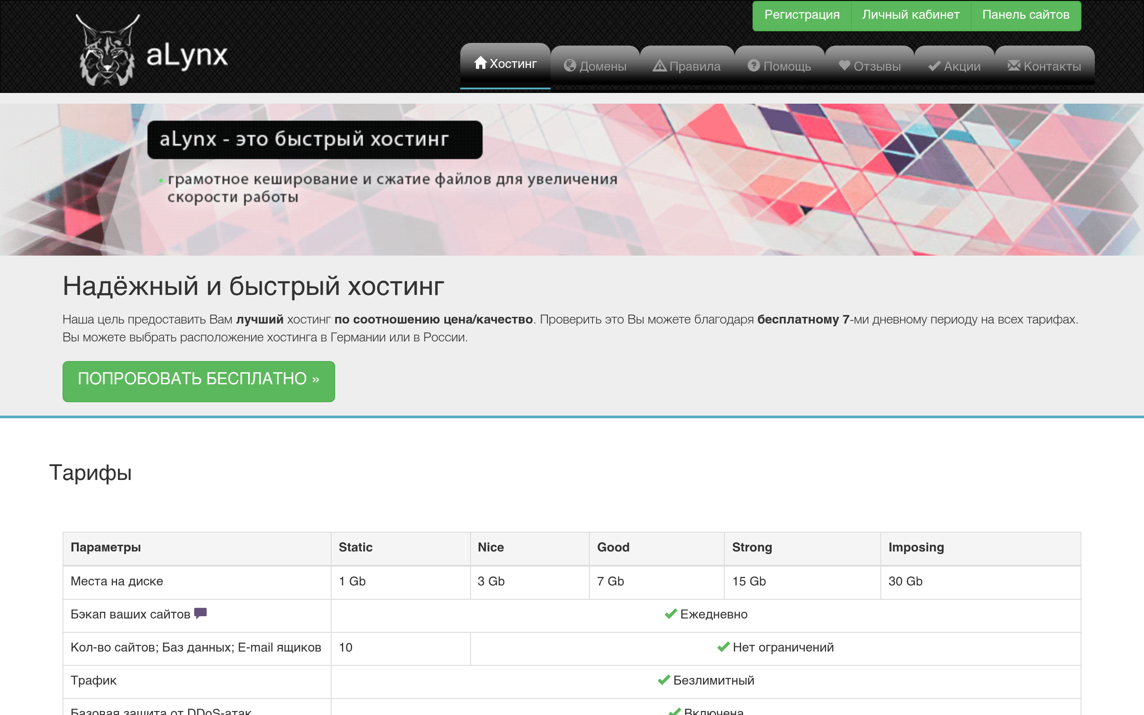This screenshot has height=715, width=1144.
Task: Click the heart icon beside Отзывы
Action: 844,65
